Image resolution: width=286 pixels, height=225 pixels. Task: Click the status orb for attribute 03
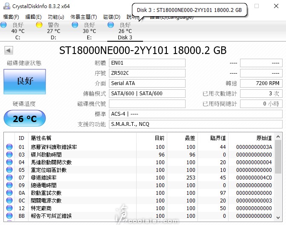click(x=9, y=154)
